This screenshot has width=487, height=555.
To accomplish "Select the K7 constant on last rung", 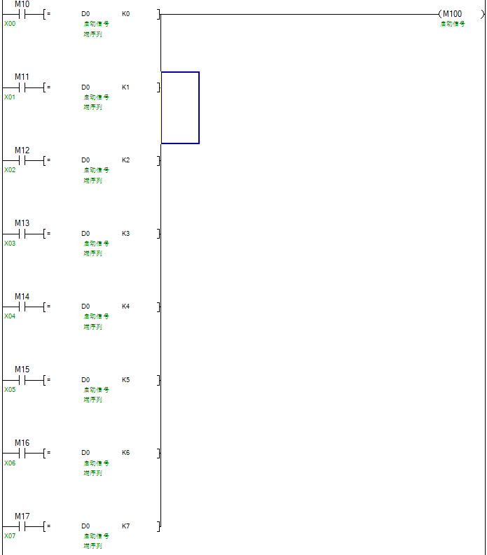I will point(125,526).
